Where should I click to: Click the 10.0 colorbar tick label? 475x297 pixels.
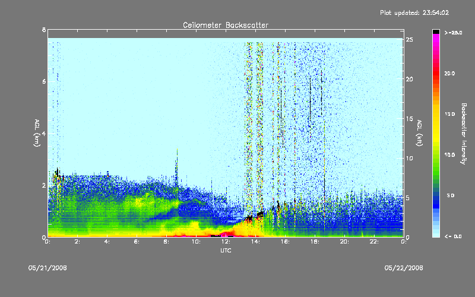point(449,155)
